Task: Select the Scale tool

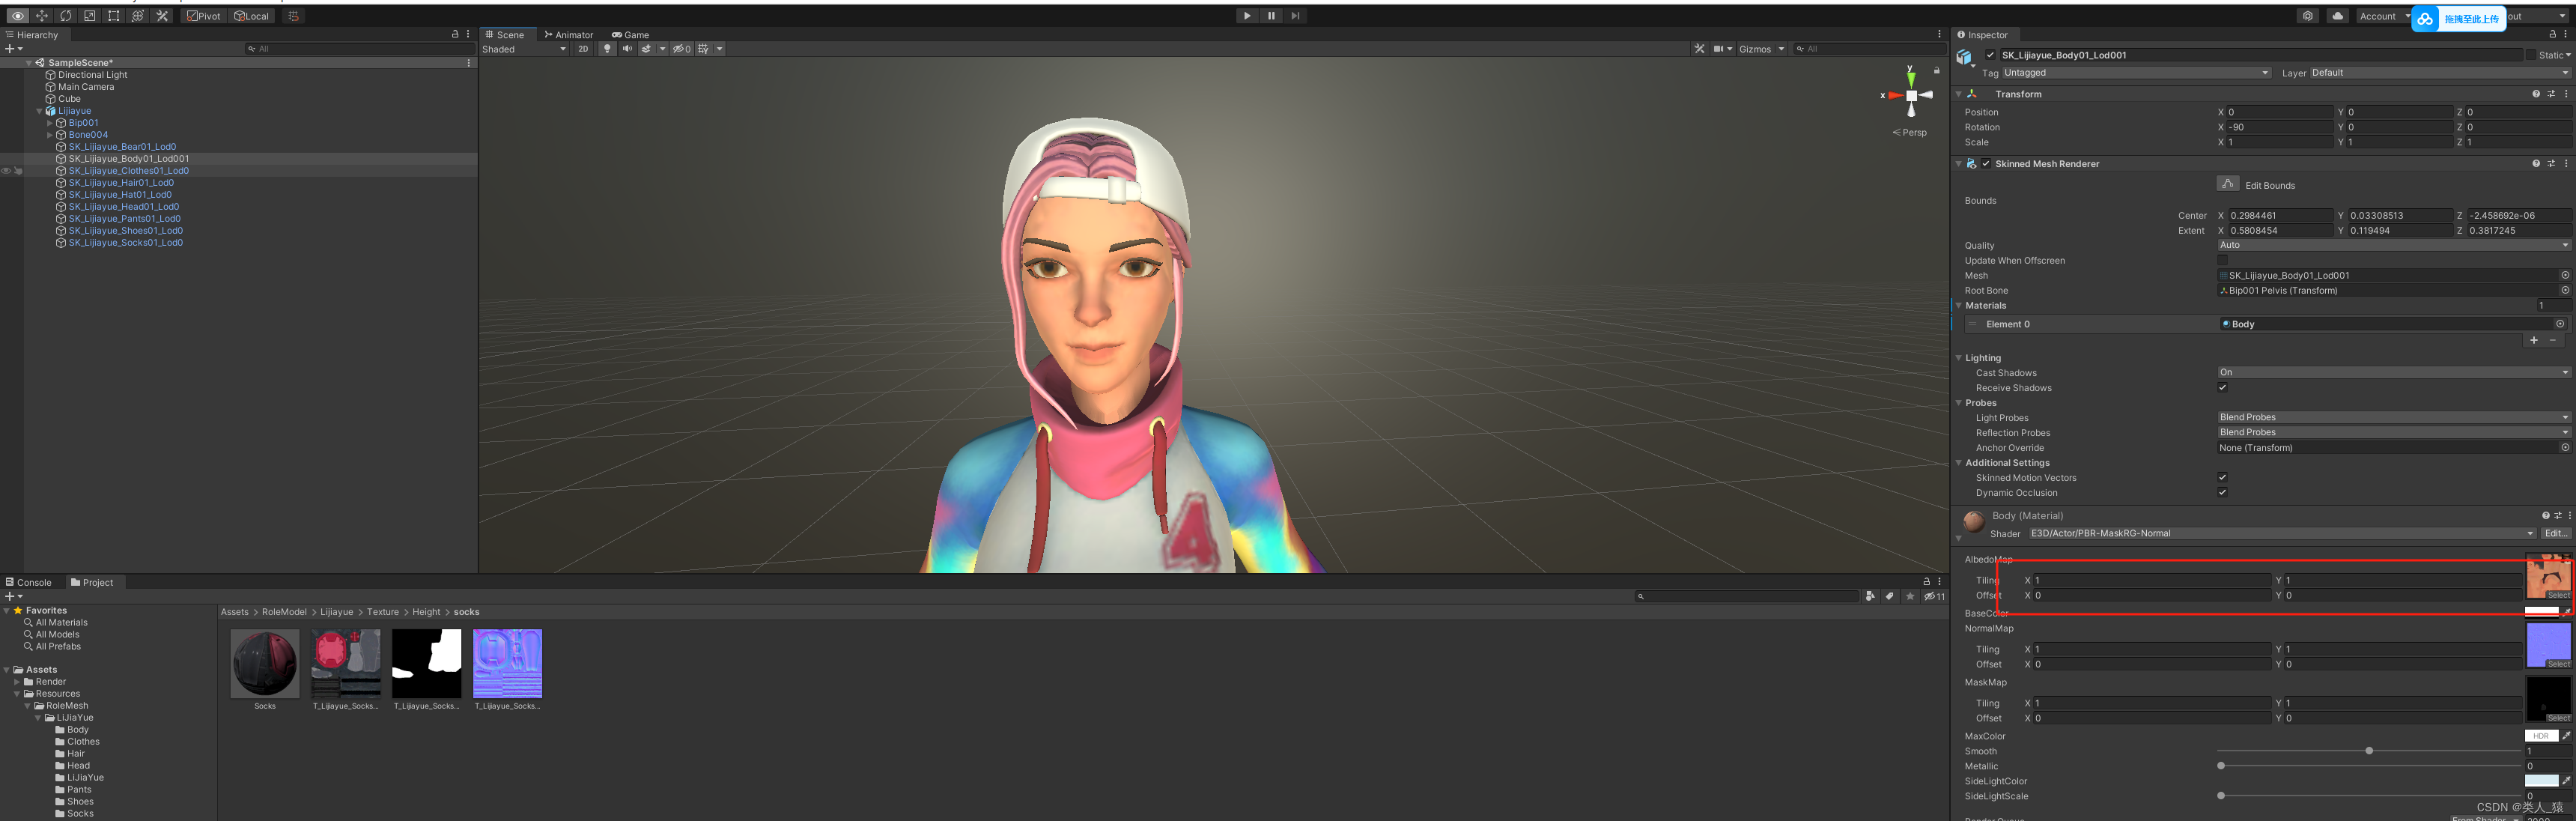Action: 90,16
